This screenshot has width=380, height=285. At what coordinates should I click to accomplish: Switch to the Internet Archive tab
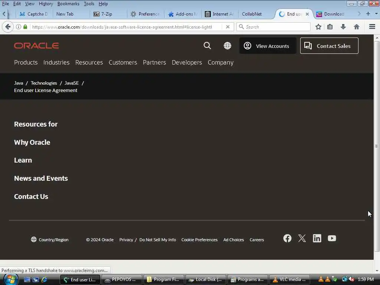pyautogui.click(x=219, y=14)
